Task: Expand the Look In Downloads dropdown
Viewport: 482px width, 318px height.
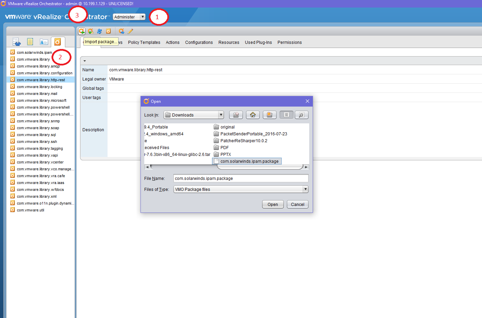Action: [221, 115]
